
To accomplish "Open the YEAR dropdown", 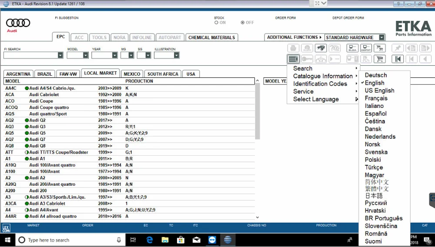I will [114, 55].
